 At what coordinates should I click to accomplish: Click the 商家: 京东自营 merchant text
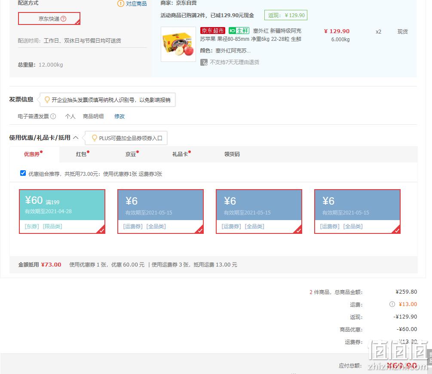178,3
